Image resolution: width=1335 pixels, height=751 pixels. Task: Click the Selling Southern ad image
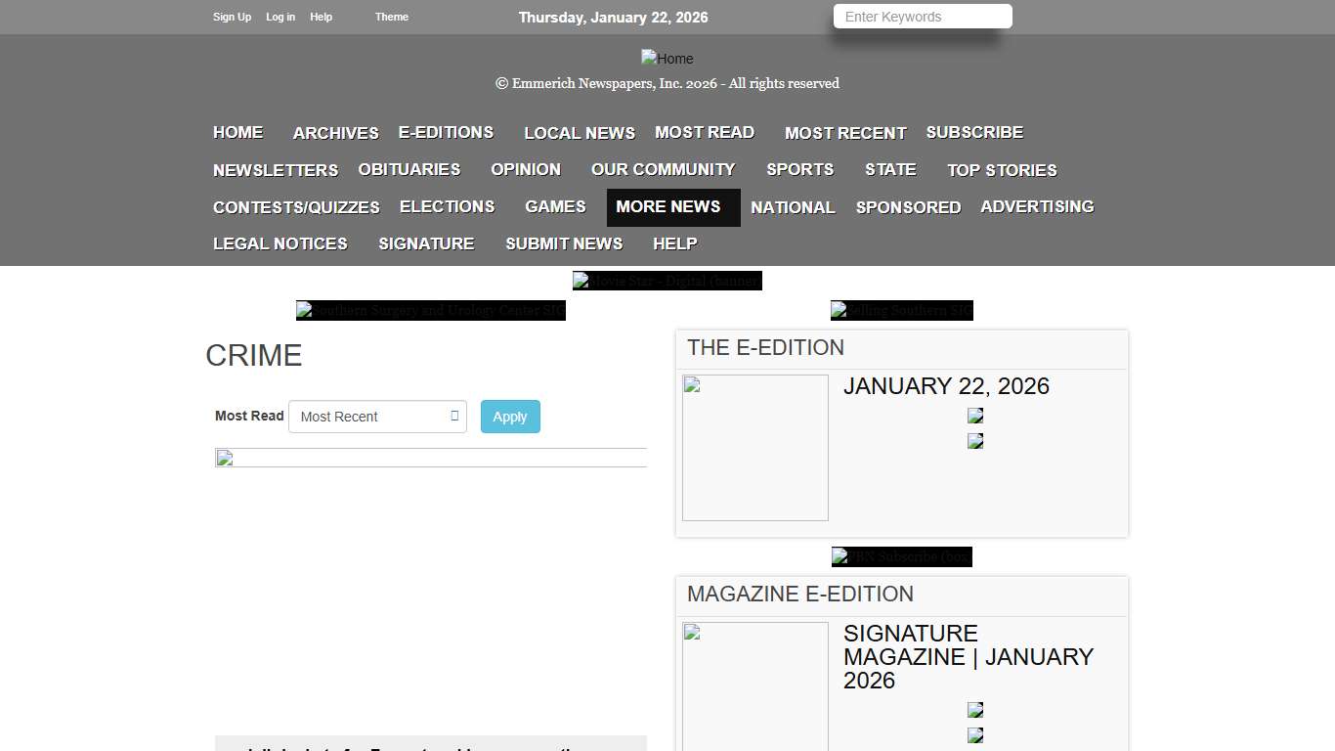(901, 311)
